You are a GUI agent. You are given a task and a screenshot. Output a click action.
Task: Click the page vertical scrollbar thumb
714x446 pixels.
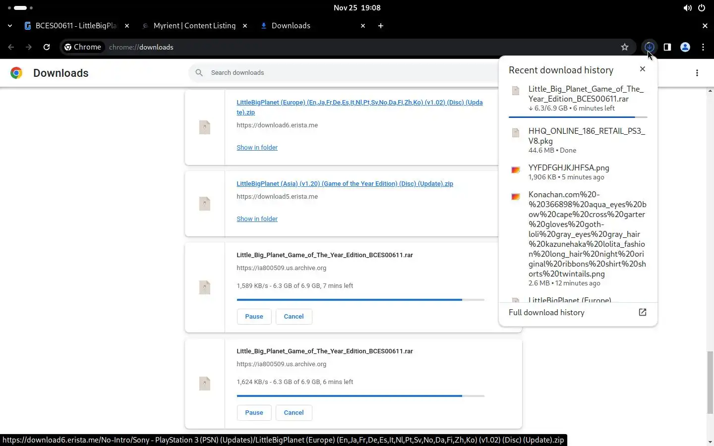(710, 383)
